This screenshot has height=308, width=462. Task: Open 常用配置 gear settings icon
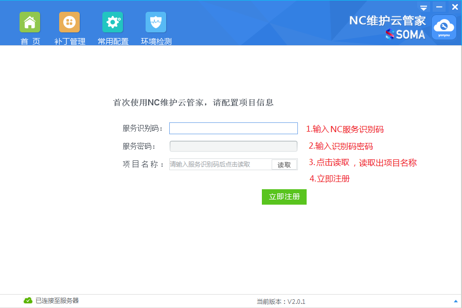click(113, 23)
